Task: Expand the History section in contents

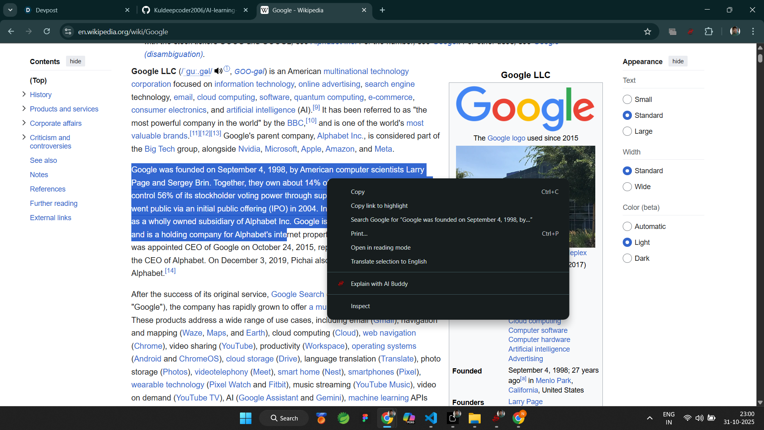Action: point(24,94)
